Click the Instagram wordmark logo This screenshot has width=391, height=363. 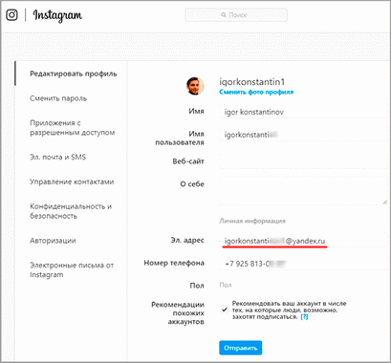57,15
